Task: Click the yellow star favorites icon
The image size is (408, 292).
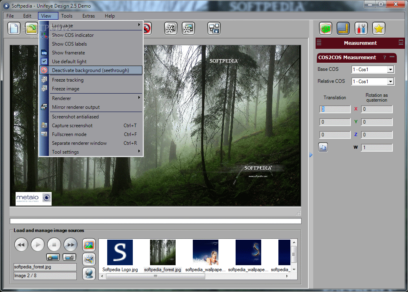Action: (x=378, y=28)
